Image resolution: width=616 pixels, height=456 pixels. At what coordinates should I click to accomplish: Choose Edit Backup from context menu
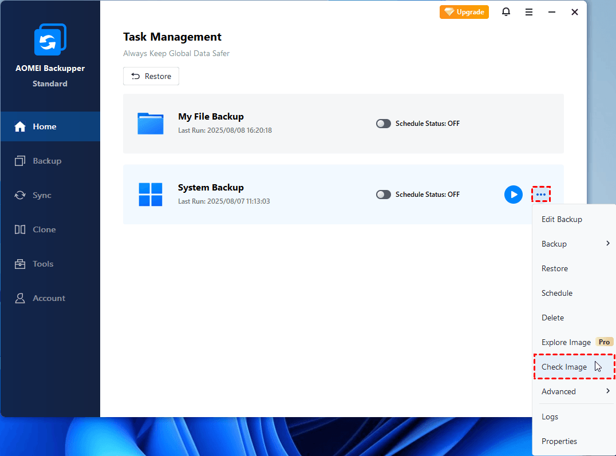pos(574,219)
